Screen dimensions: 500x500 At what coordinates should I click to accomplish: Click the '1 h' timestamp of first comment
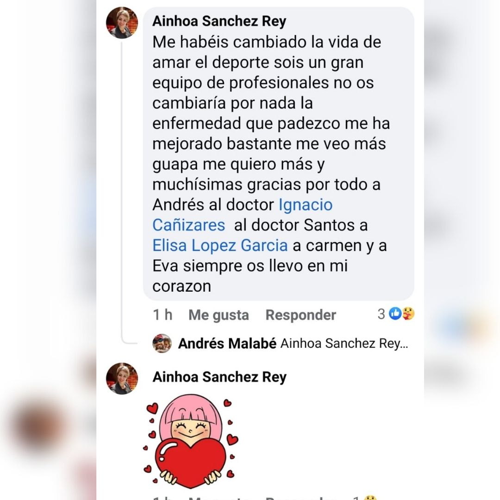tap(162, 315)
